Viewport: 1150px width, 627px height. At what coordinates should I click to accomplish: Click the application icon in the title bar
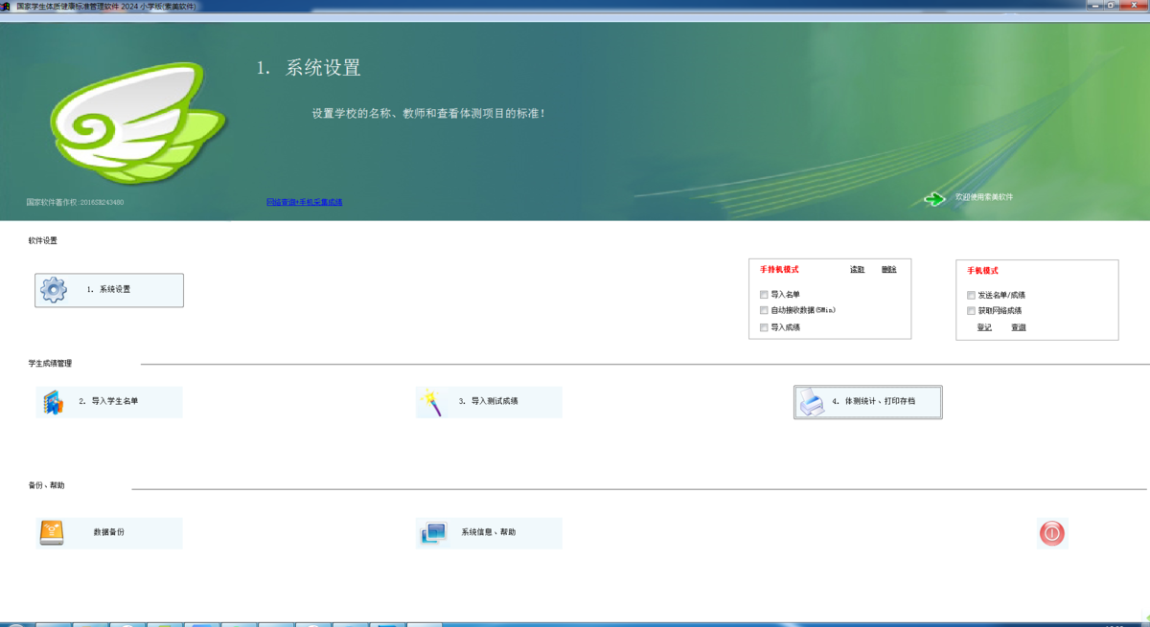[x=9, y=8]
